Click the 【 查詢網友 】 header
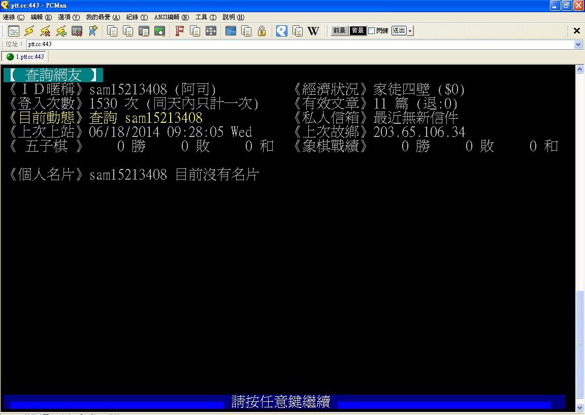 coord(53,75)
